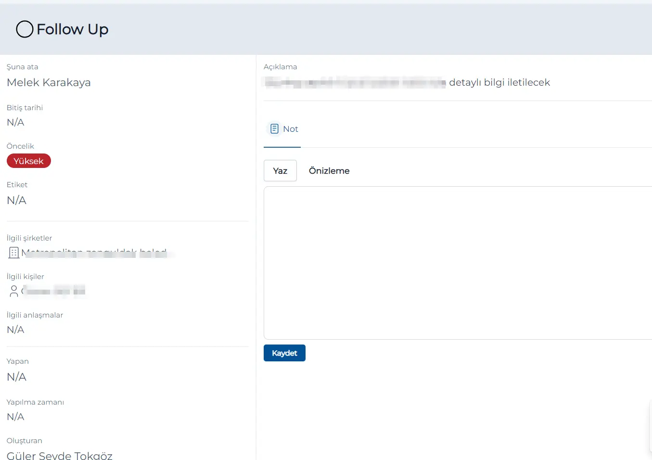Viewport: 652px width, 460px height.
Task: Switch to the Önizleme tab
Action: pos(329,171)
